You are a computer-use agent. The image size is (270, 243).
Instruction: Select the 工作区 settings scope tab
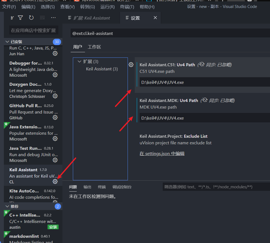pyautogui.click(x=94, y=47)
